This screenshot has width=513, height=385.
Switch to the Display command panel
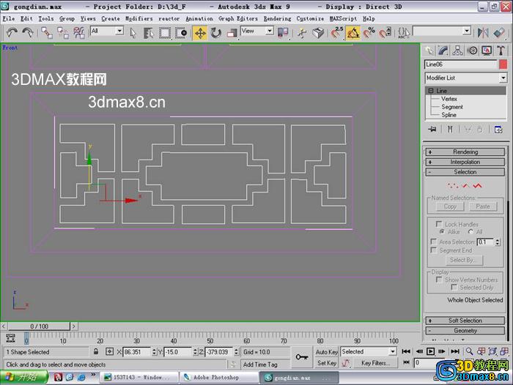pos(487,51)
